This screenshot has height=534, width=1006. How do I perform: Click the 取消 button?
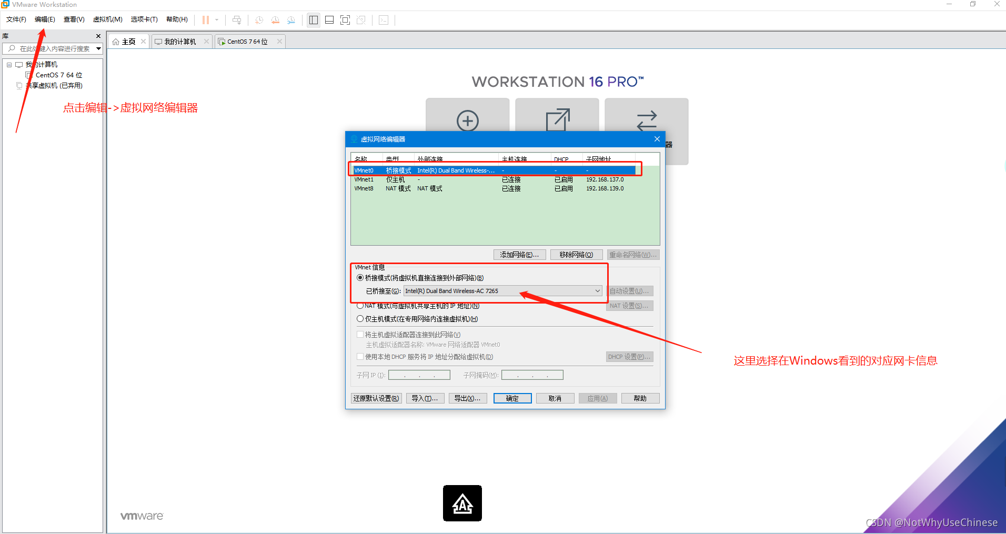pyautogui.click(x=555, y=398)
